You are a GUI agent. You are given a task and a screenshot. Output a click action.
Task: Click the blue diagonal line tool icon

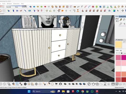[25, 11]
